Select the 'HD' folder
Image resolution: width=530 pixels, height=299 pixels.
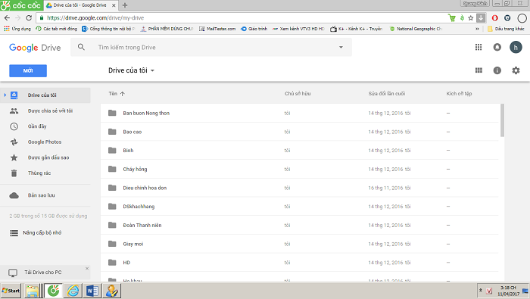click(300, 263)
